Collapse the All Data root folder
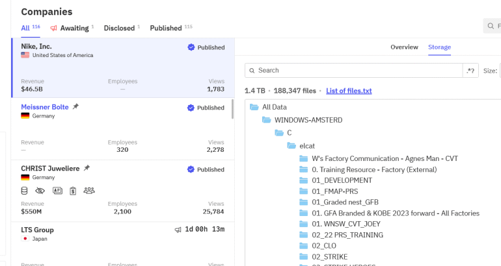501x266 pixels. click(x=254, y=107)
